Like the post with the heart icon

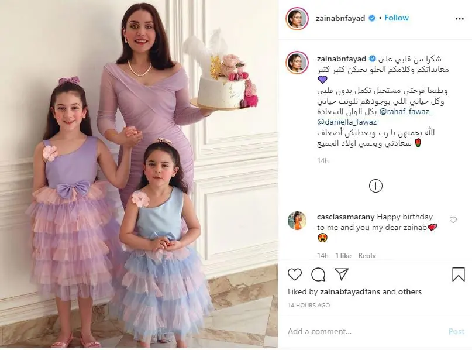point(295,274)
